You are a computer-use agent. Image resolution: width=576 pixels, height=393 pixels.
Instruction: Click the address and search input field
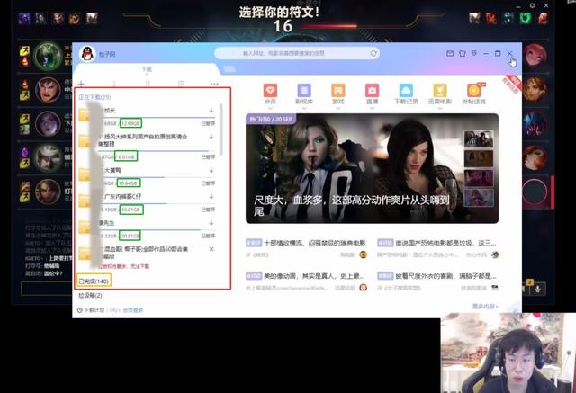pyautogui.click(x=297, y=53)
